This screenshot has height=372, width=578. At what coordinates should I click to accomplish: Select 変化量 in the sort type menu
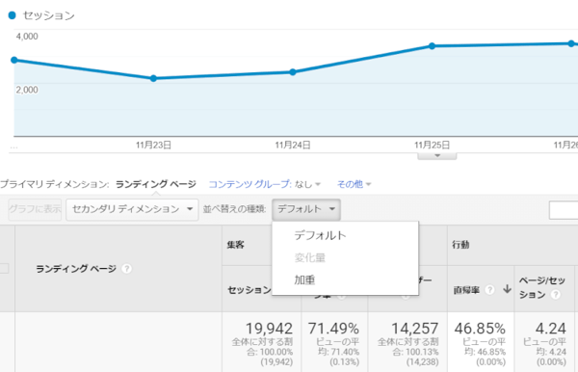pyautogui.click(x=309, y=257)
